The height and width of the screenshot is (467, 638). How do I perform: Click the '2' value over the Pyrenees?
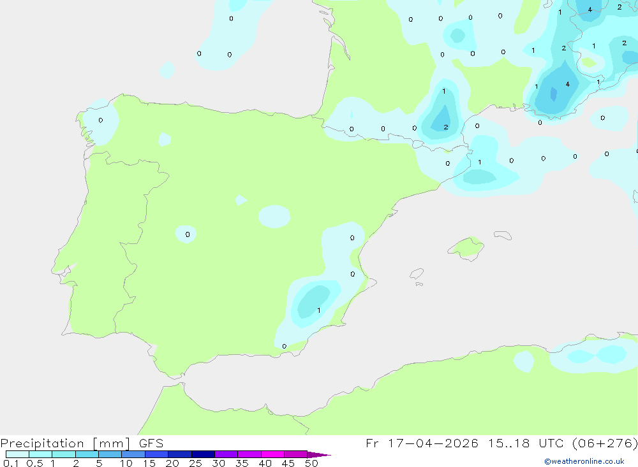446,127
